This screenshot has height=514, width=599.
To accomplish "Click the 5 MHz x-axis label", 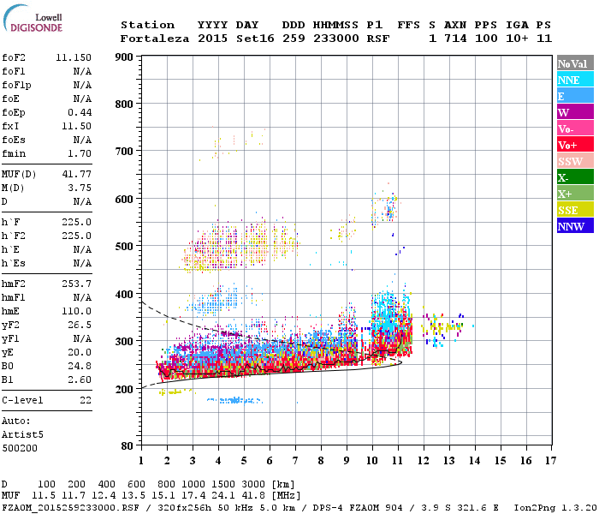I will pyautogui.click(x=244, y=461).
